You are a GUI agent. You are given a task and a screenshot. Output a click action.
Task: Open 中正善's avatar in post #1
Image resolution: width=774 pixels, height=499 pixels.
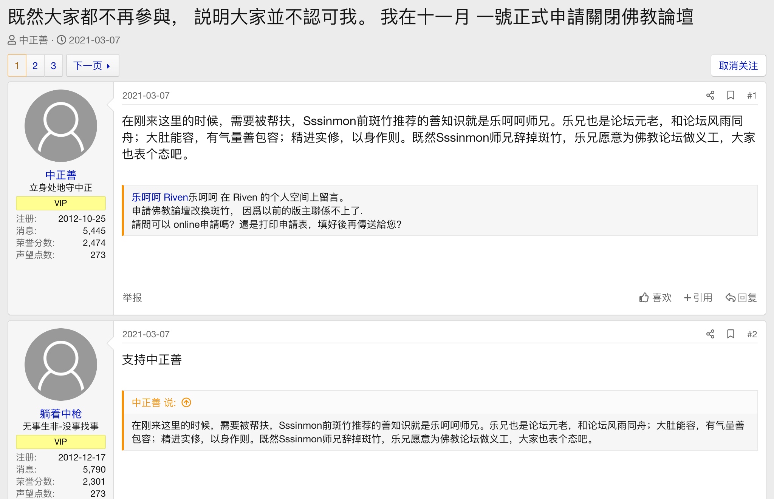point(61,126)
